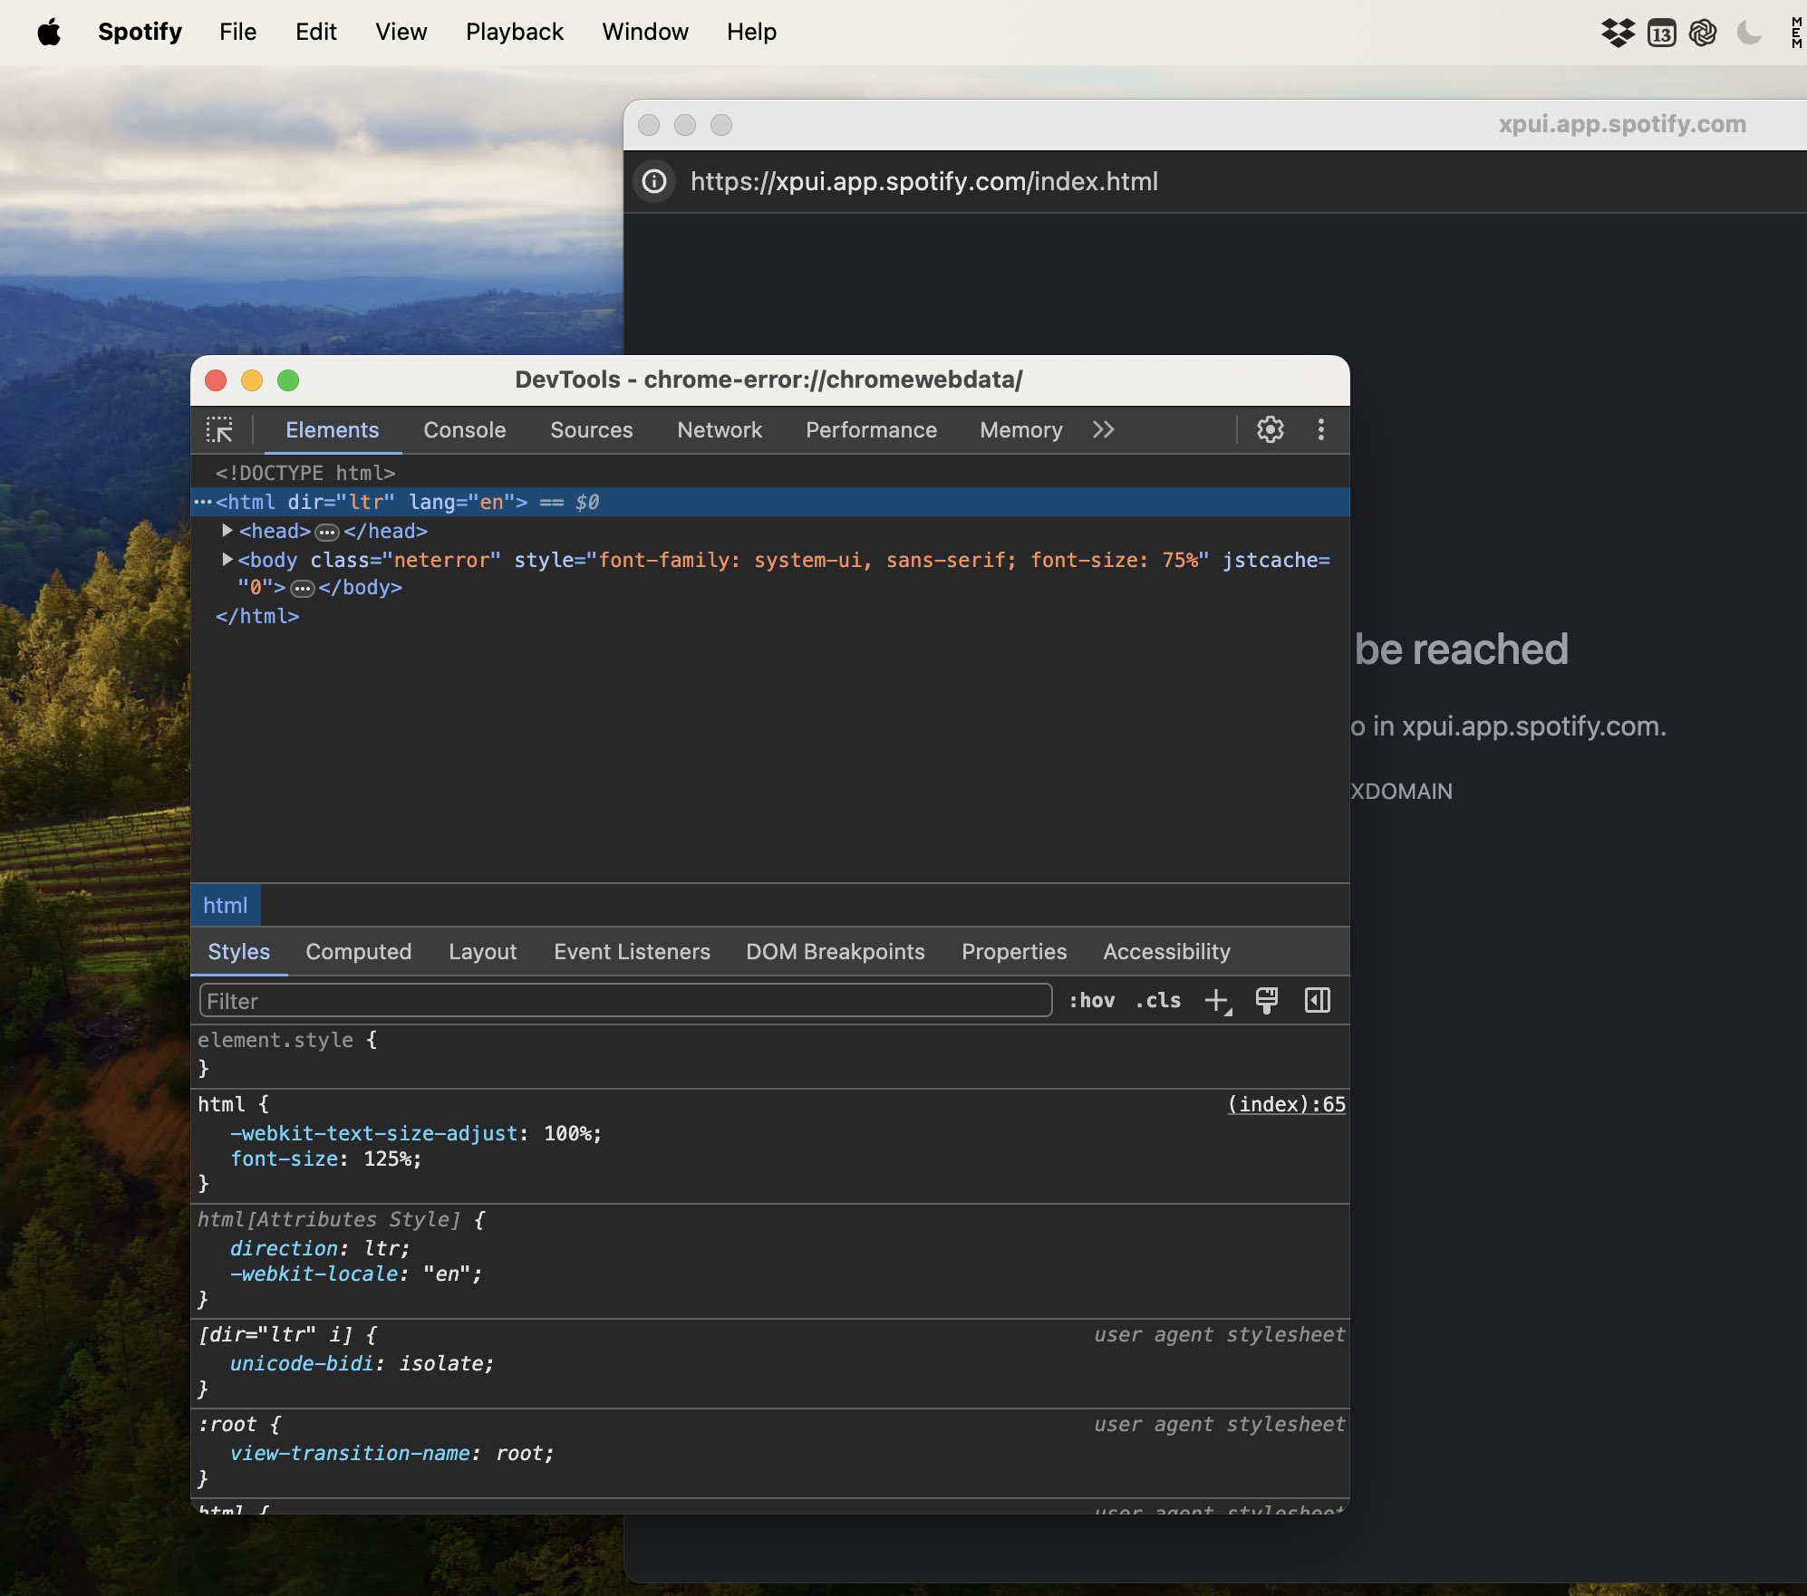Expand collapsed head contents ellipsis
This screenshot has width=1807, height=1596.
326,532
